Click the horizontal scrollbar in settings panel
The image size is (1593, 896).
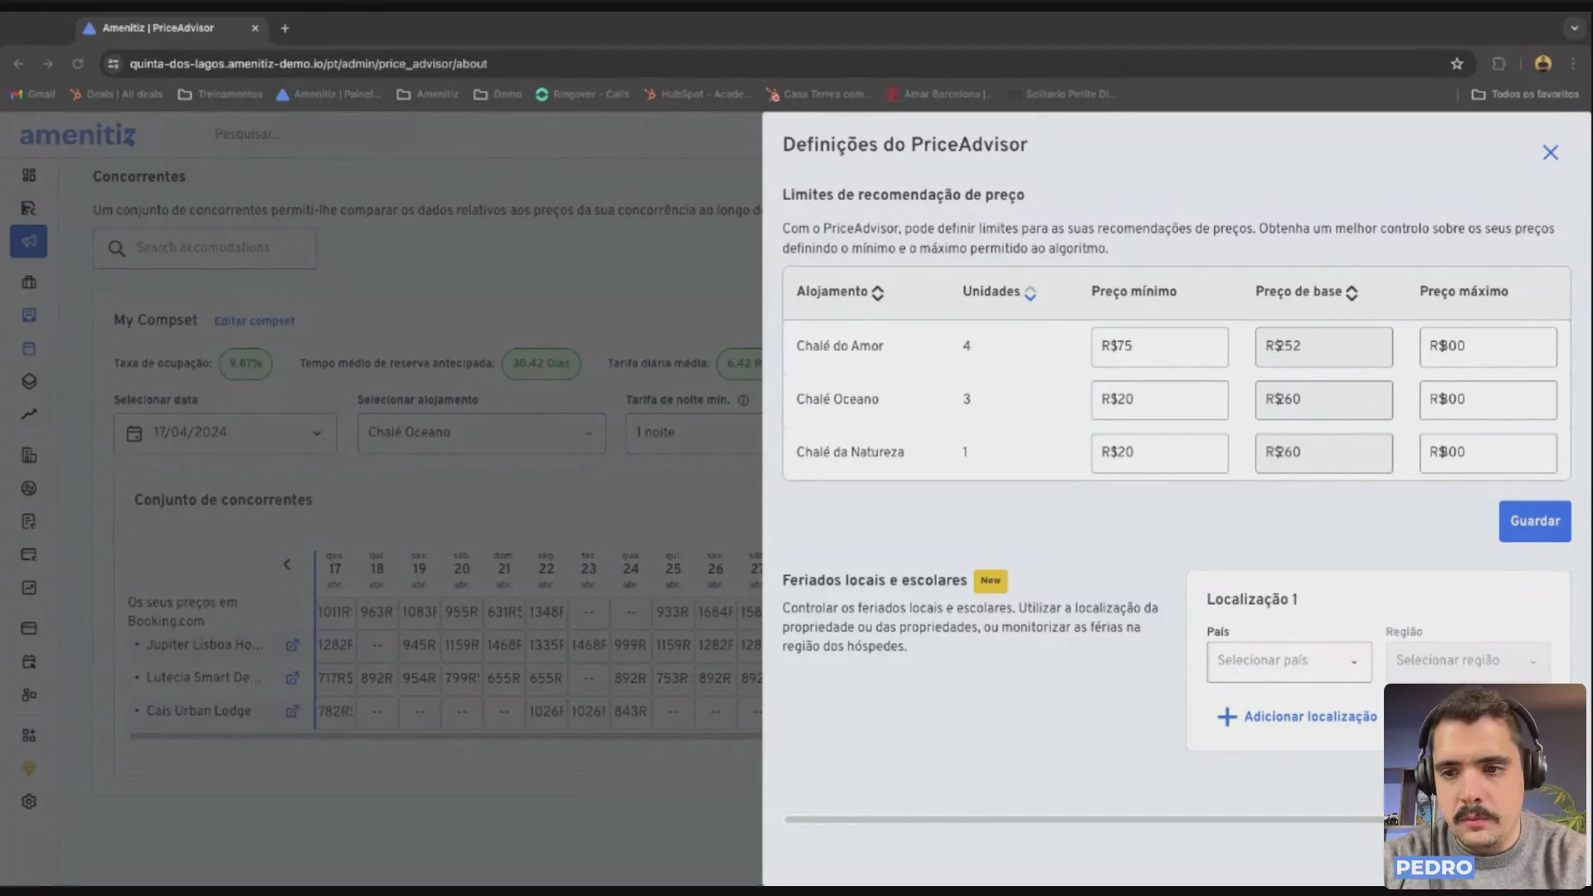coord(1079,820)
